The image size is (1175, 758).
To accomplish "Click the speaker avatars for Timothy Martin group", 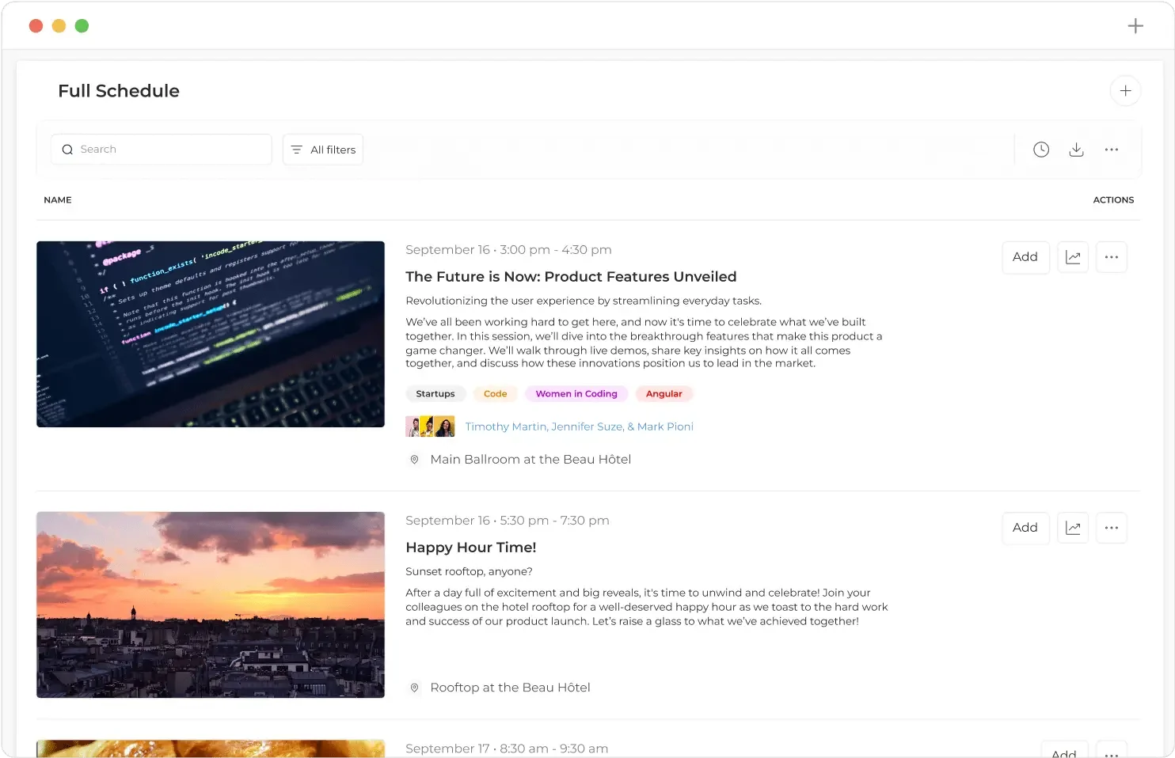I will [430, 426].
